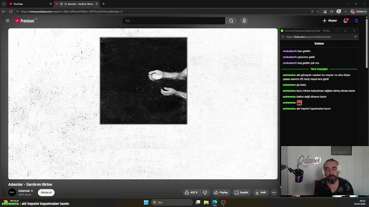
Task: Open OBS app icon on the taskbar
Action: [223, 202]
